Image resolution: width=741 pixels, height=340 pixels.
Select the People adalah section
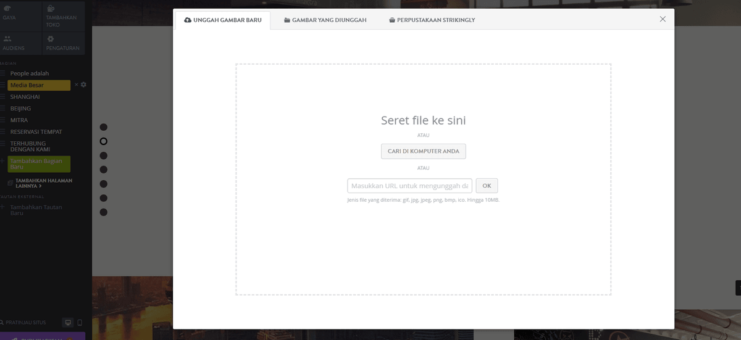[x=29, y=73]
